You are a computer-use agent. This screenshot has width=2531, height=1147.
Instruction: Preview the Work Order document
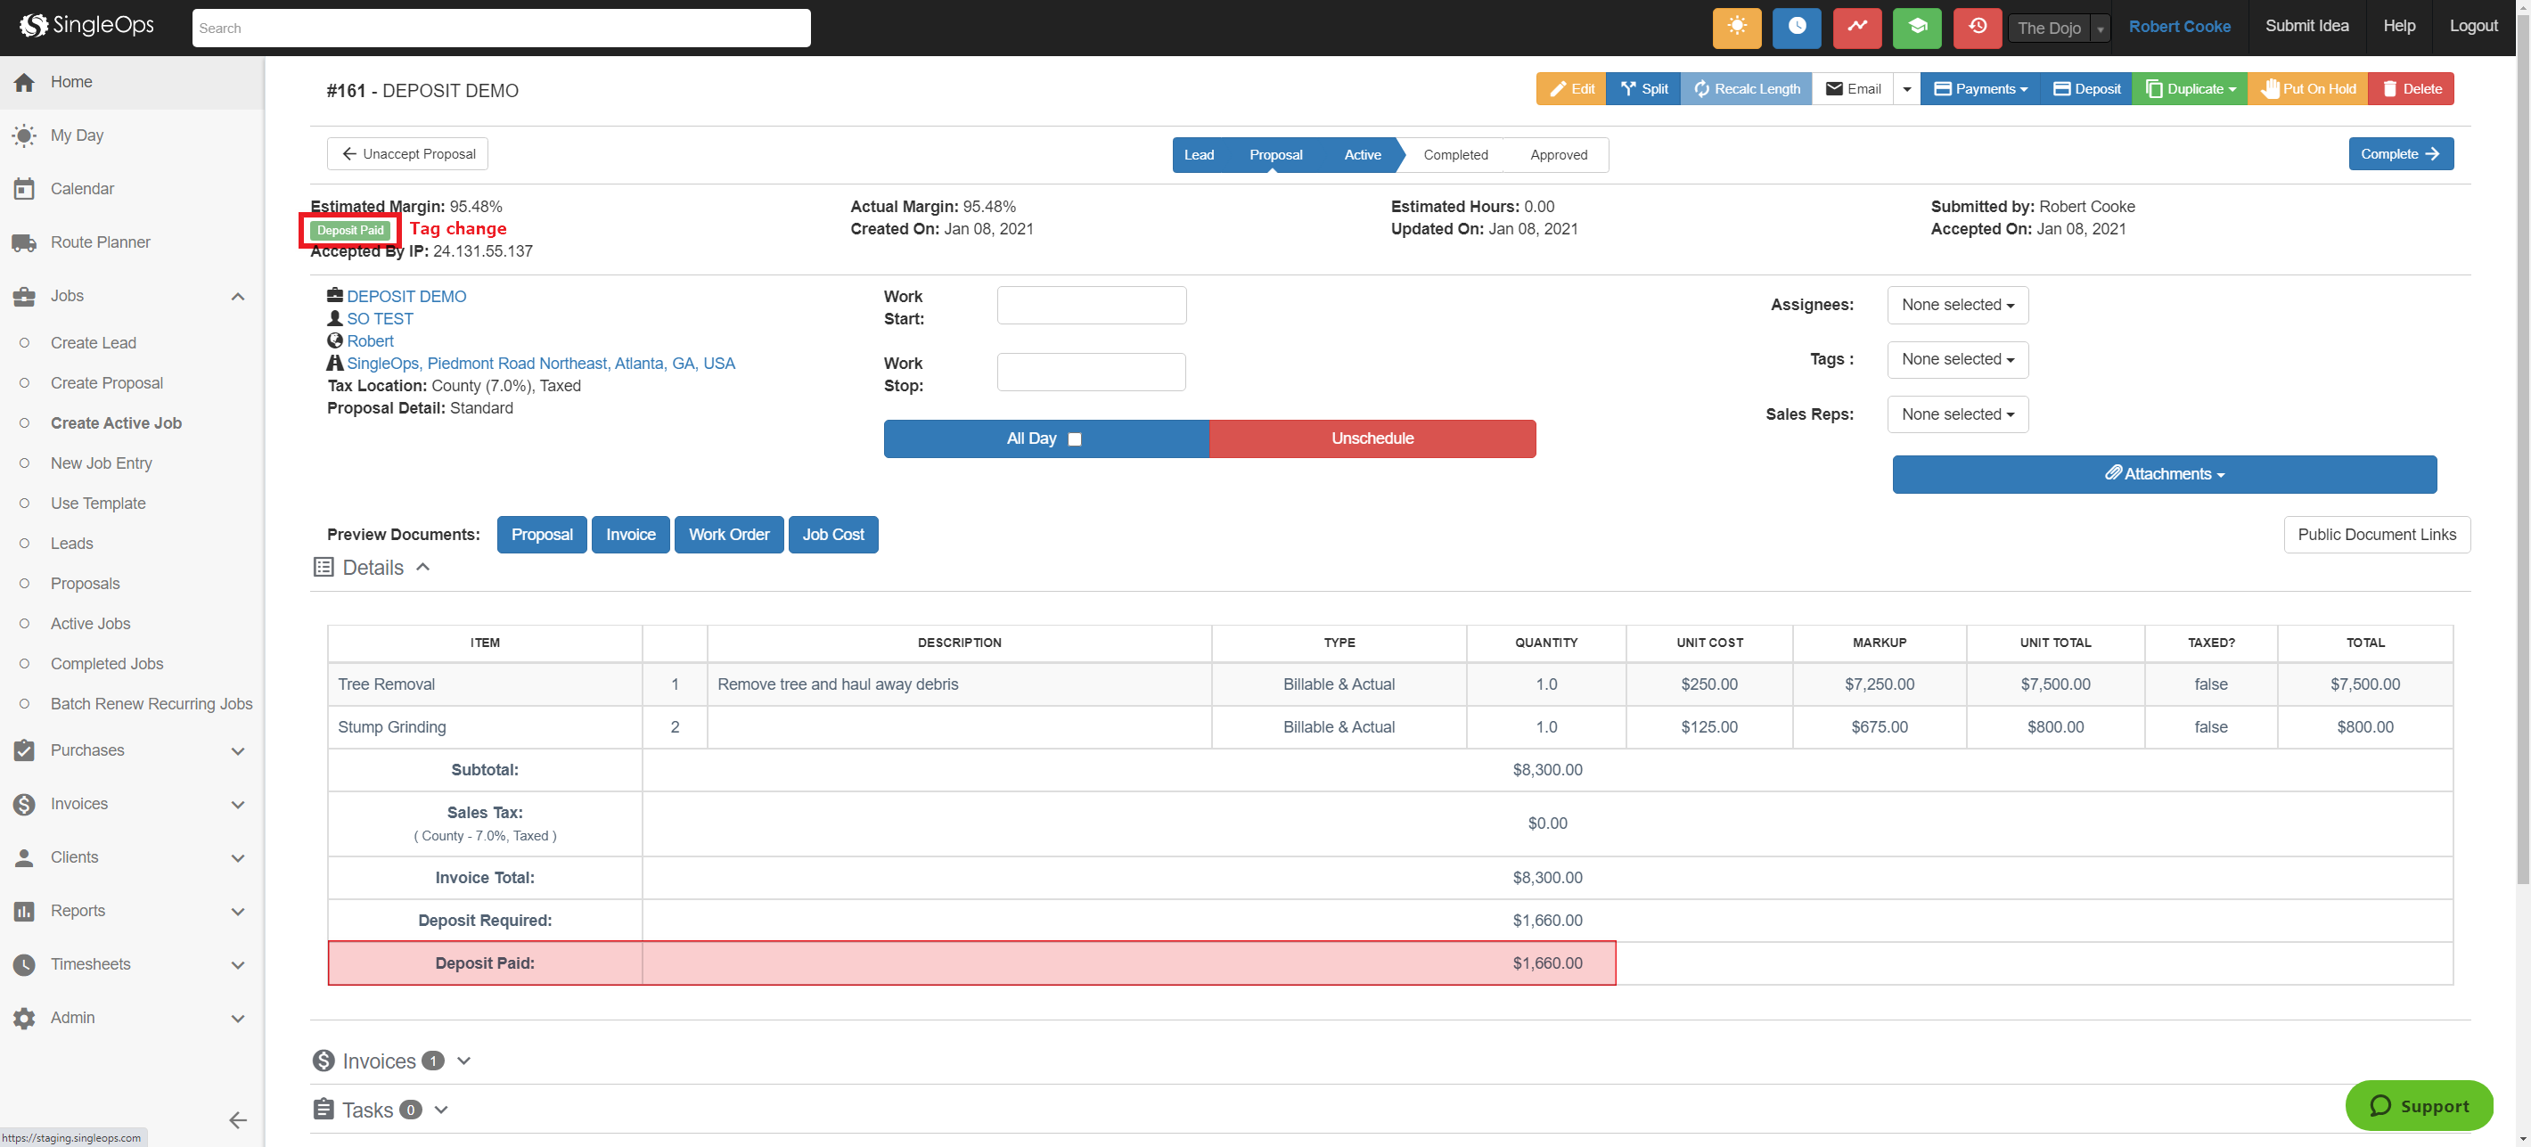728,535
